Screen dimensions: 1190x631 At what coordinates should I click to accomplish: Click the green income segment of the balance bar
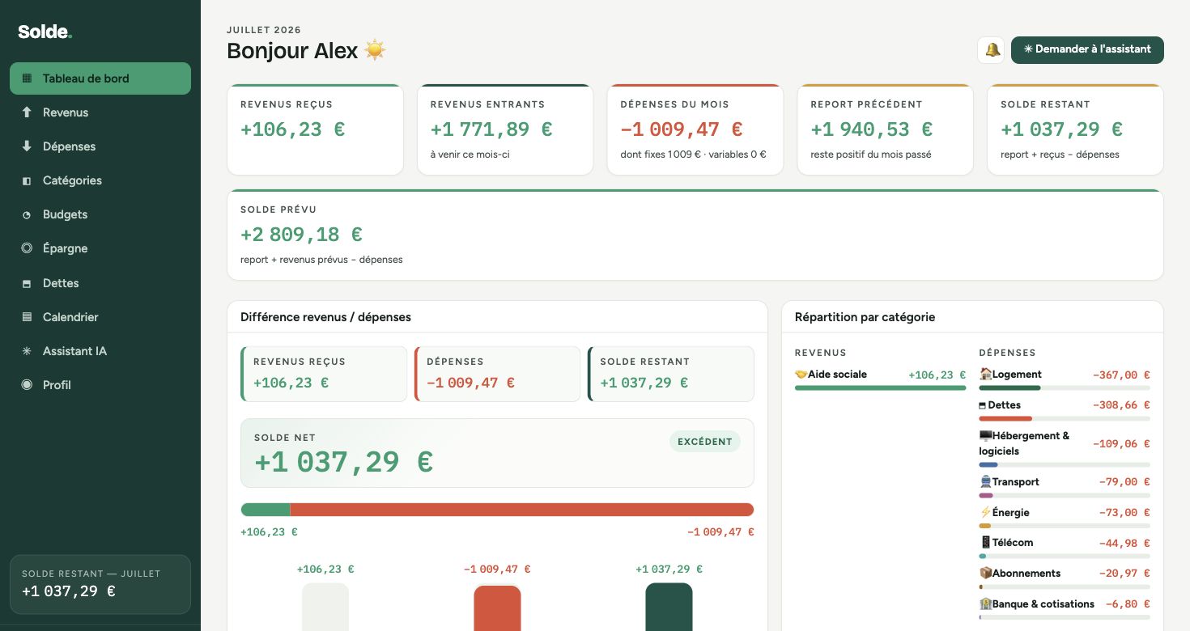coord(266,510)
